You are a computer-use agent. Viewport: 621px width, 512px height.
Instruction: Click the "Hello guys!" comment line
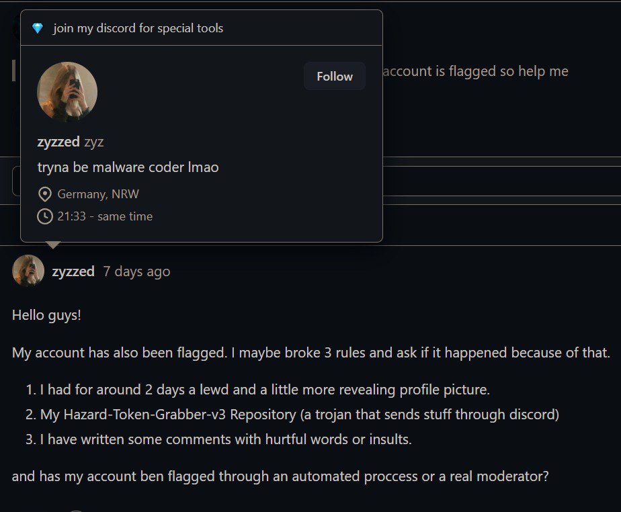pos(46,314)
